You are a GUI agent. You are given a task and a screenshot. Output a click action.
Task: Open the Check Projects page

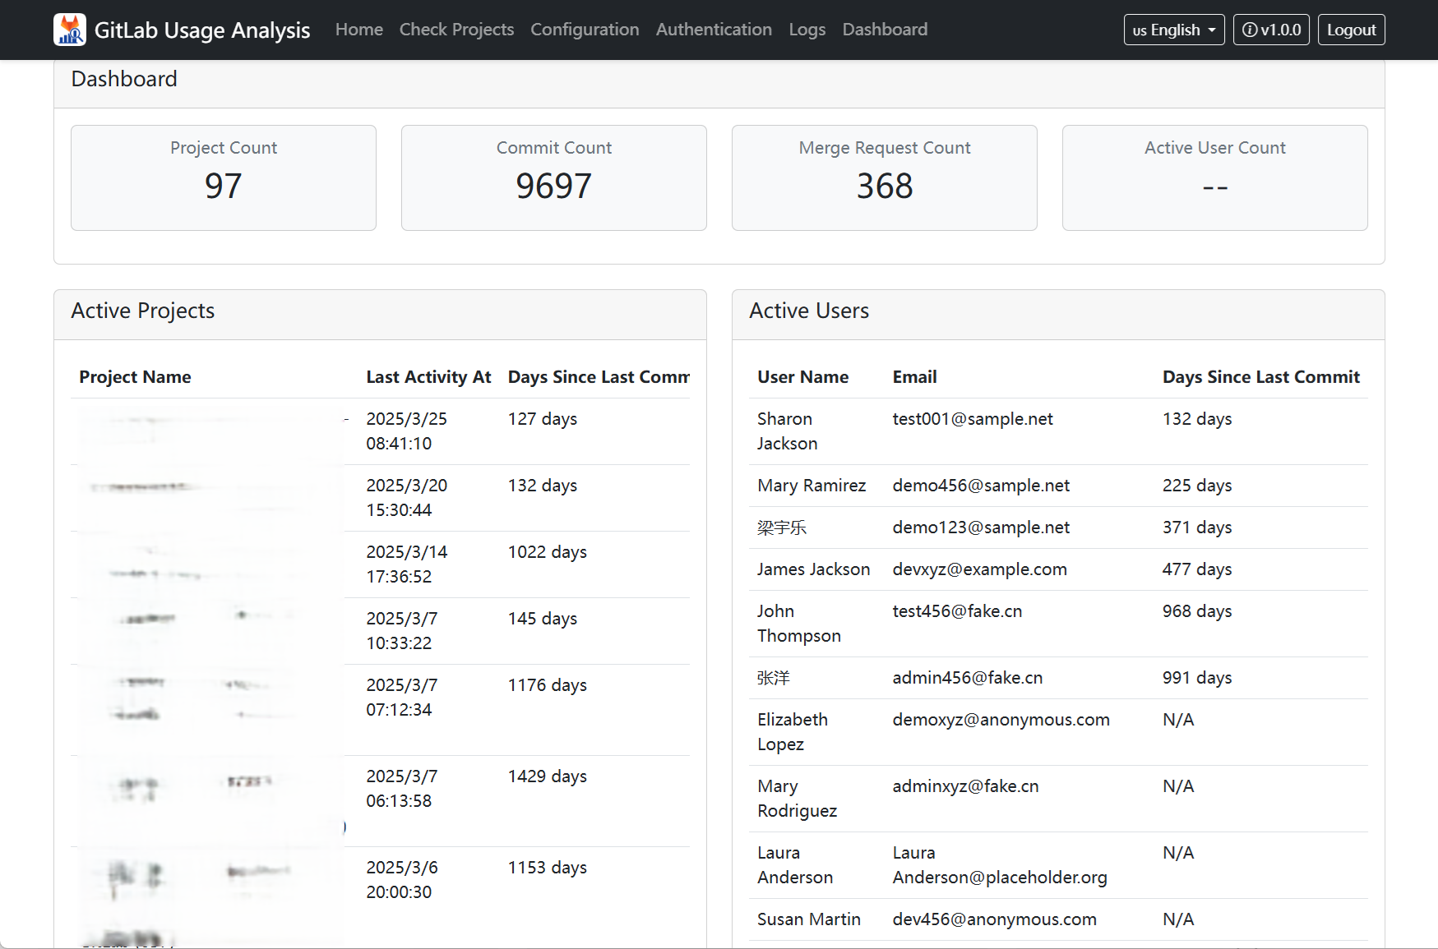456,30
